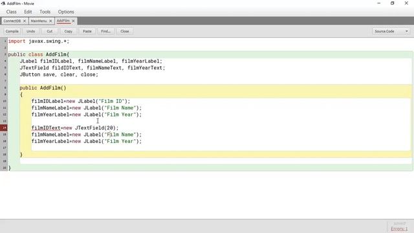This screenshot has width=414, height=233.
Task: Click the BlueJ icon in title bar
Action: point(3,3)
